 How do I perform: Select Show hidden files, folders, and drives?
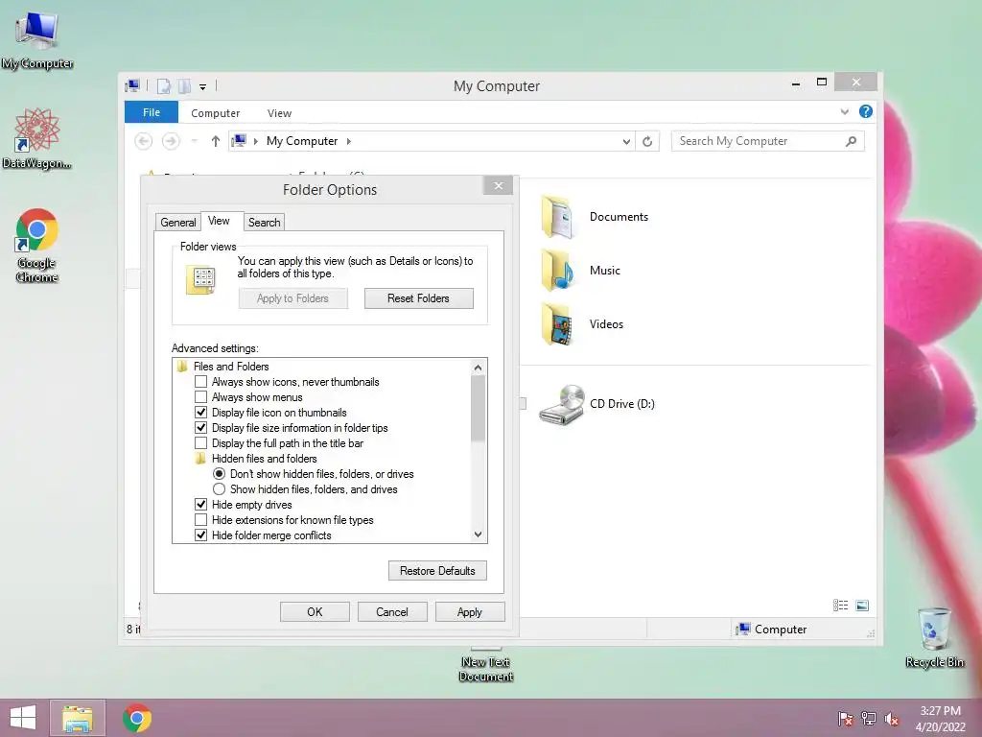pyautogui.click(x=220, y=489)
